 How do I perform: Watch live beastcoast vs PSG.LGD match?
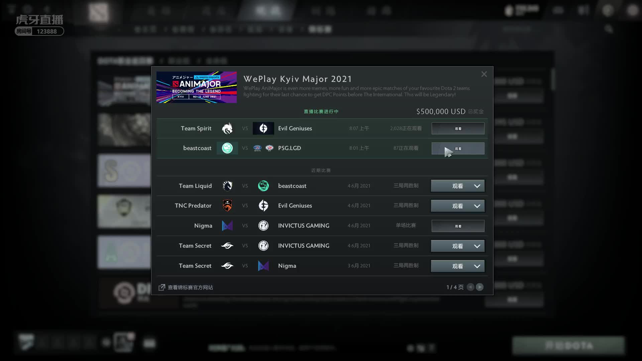(458, 148)
